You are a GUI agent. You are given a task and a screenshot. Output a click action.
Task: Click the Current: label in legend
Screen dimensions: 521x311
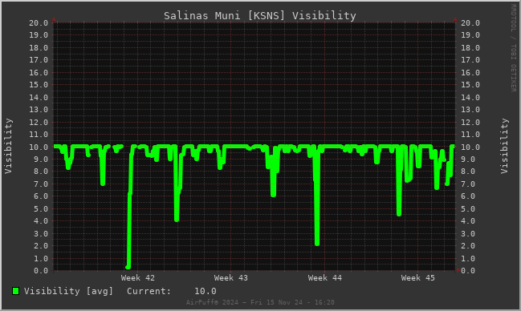click(149, 291)
